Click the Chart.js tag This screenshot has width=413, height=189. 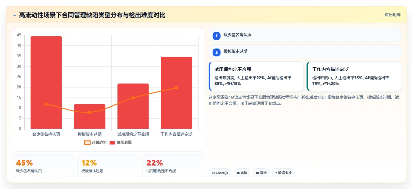click(220, 173)
